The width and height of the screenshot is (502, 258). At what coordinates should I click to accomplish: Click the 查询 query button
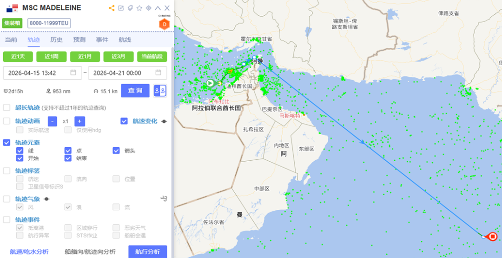(135, 91)
